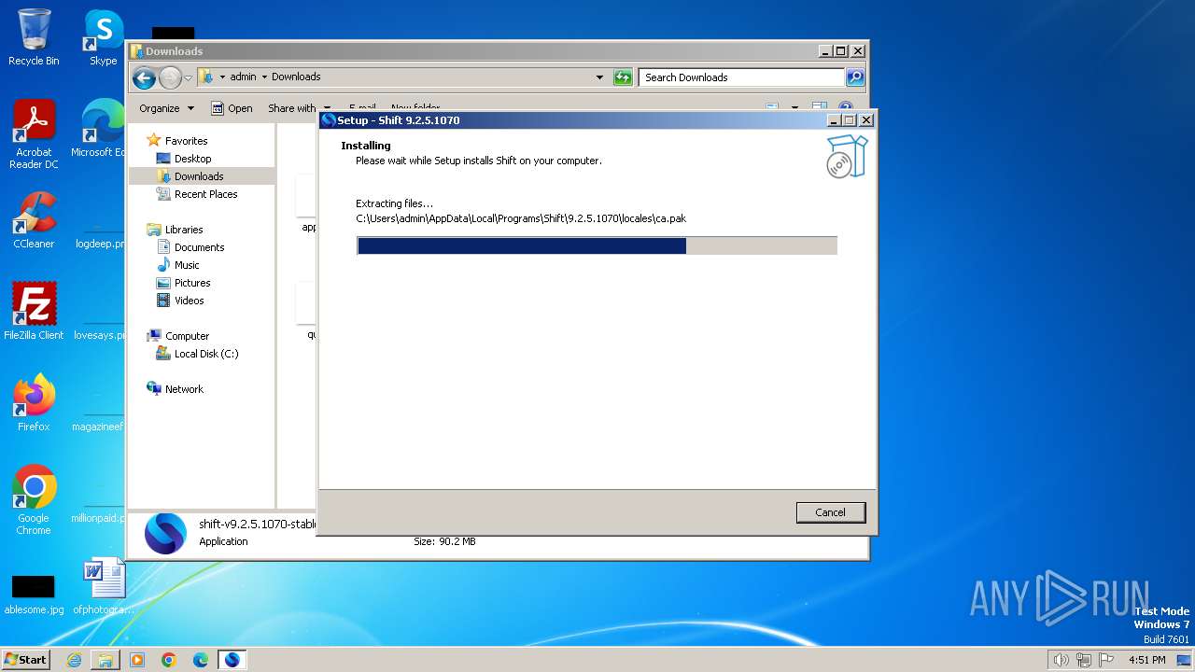
Task: Expand admin breadcrumb arrow in address bar
Action: [264, 77]
